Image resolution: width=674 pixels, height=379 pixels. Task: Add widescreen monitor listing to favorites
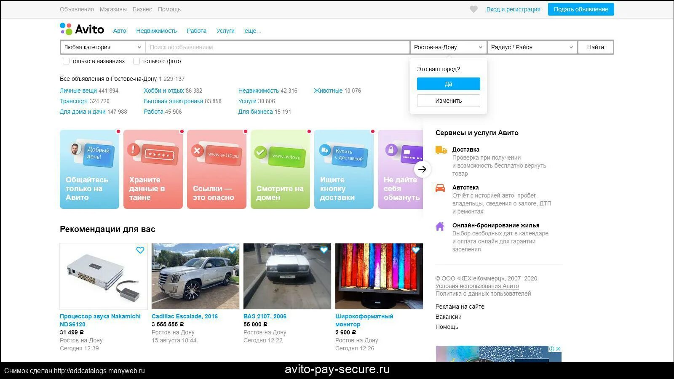click(416, 250)
